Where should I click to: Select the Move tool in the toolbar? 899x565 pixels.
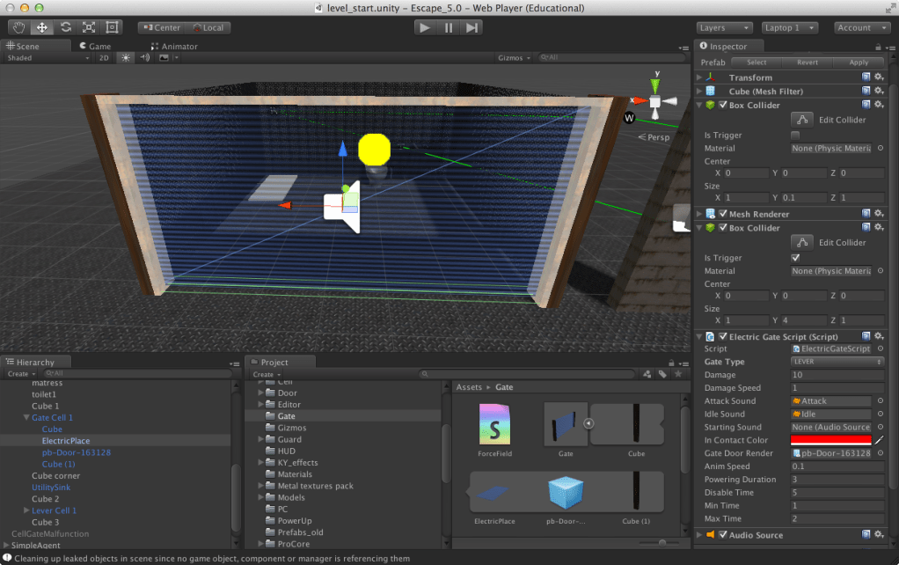41,27
